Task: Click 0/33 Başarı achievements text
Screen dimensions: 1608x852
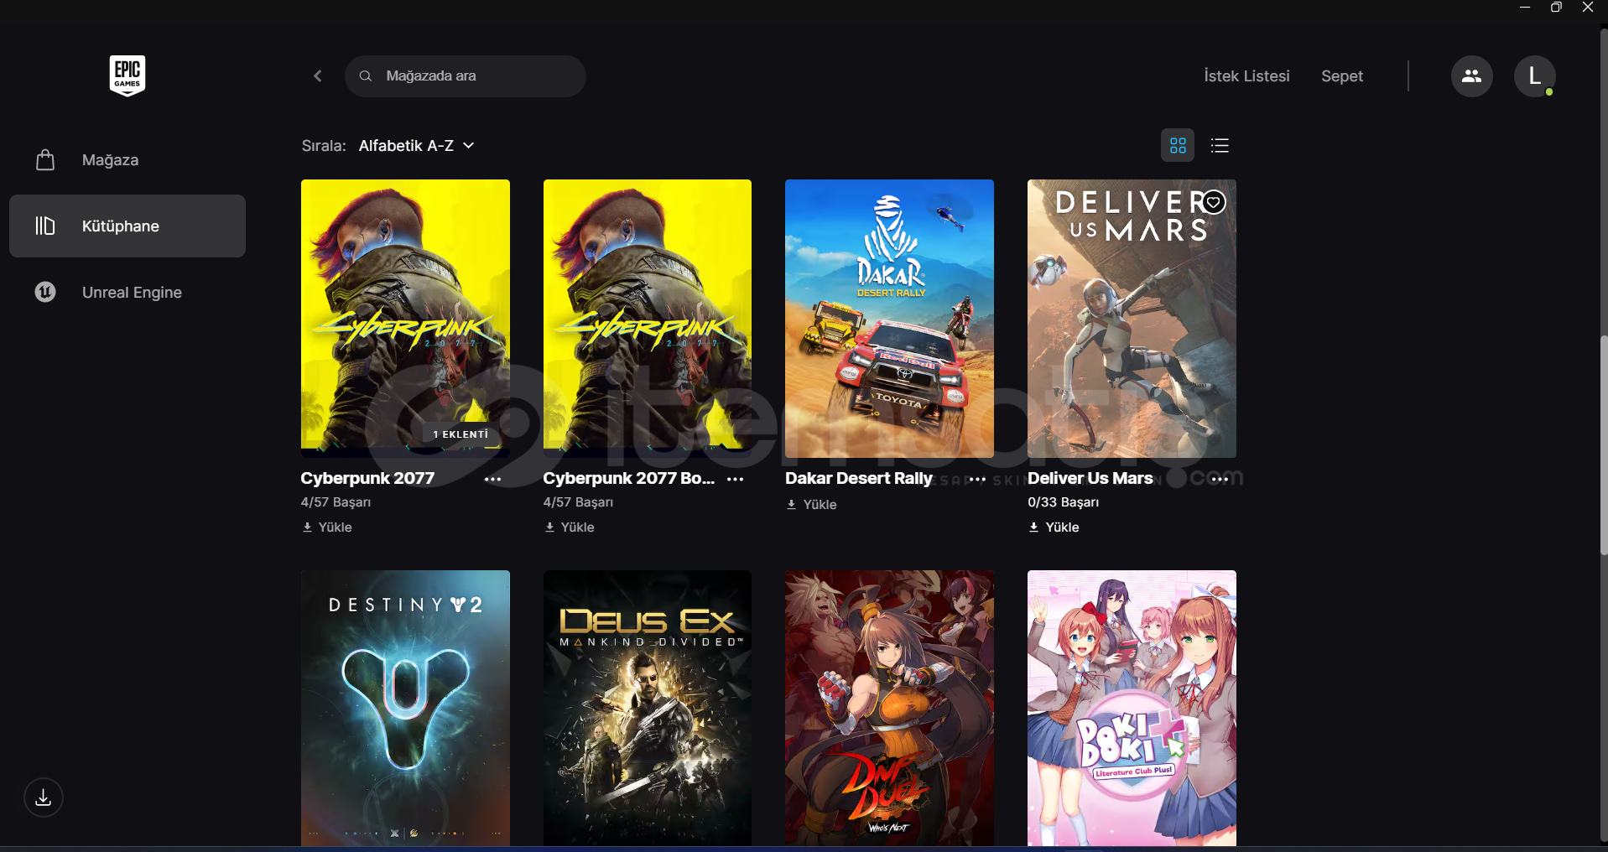Action: pos(1063,502)
